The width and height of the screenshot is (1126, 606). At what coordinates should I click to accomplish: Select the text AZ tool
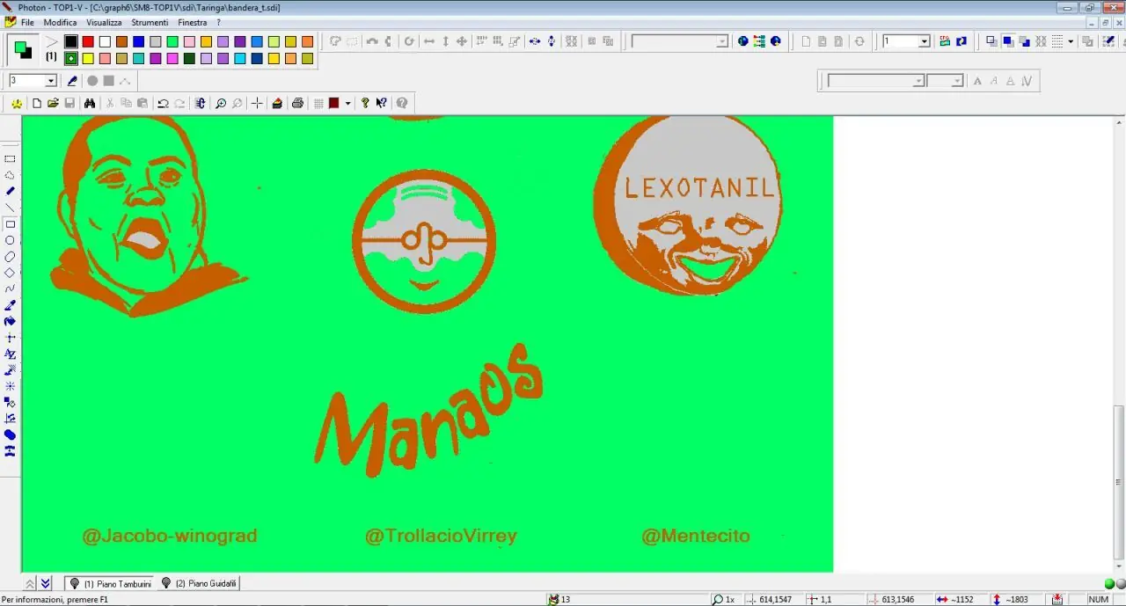click(11, 354)
